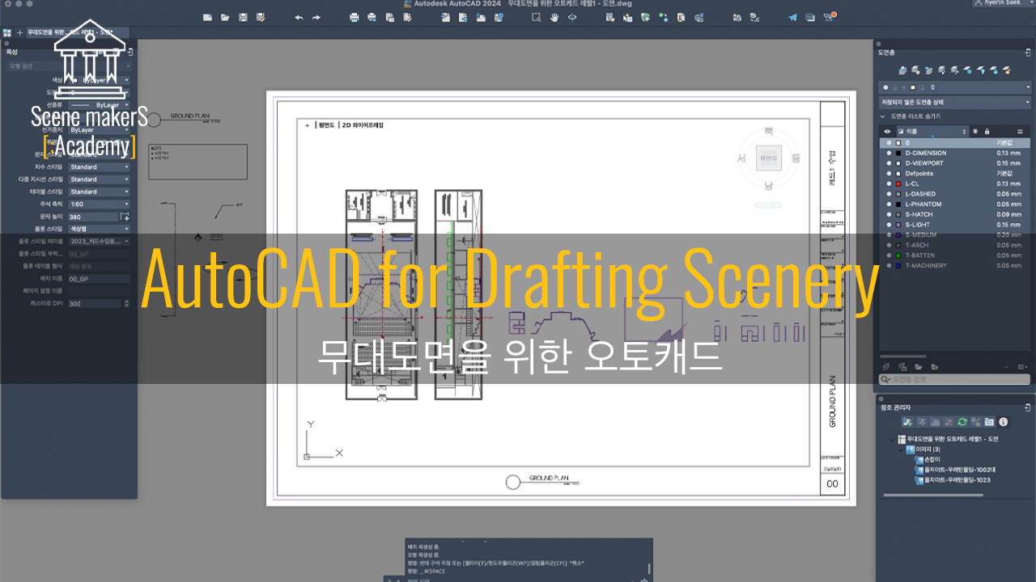Hide the L-CL layer
The height and width of the screenshot is (582, 1036).
(x=889, y=183)
